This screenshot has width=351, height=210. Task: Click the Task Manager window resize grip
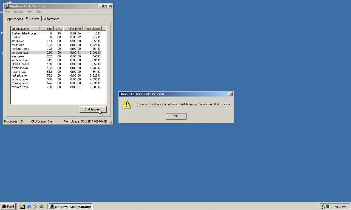pos(111,122)
